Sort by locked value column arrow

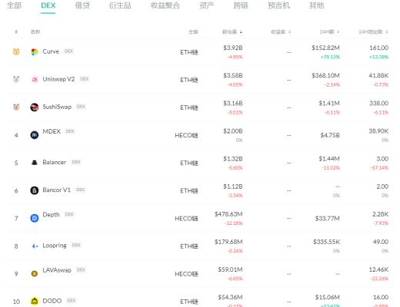[x=241, y=32]
